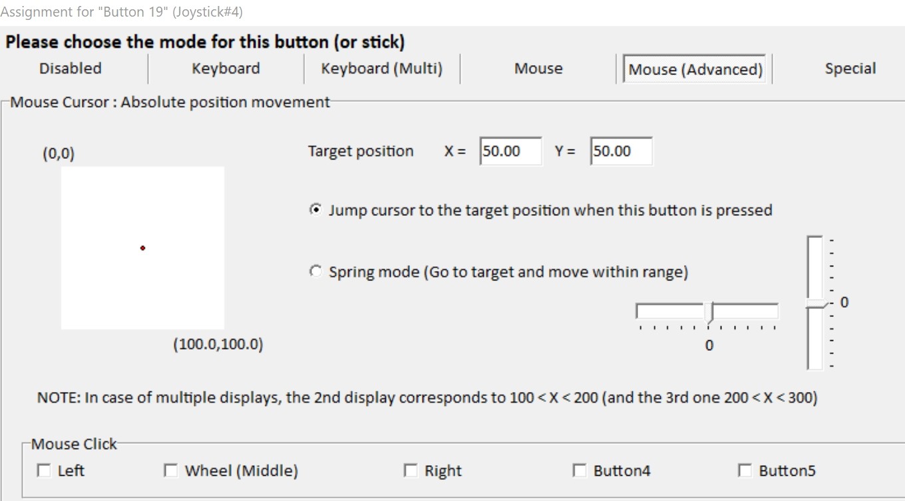Screen dimensions: 905x501
Task: Open the Special mode tab
Action: (x=850, y=68)
